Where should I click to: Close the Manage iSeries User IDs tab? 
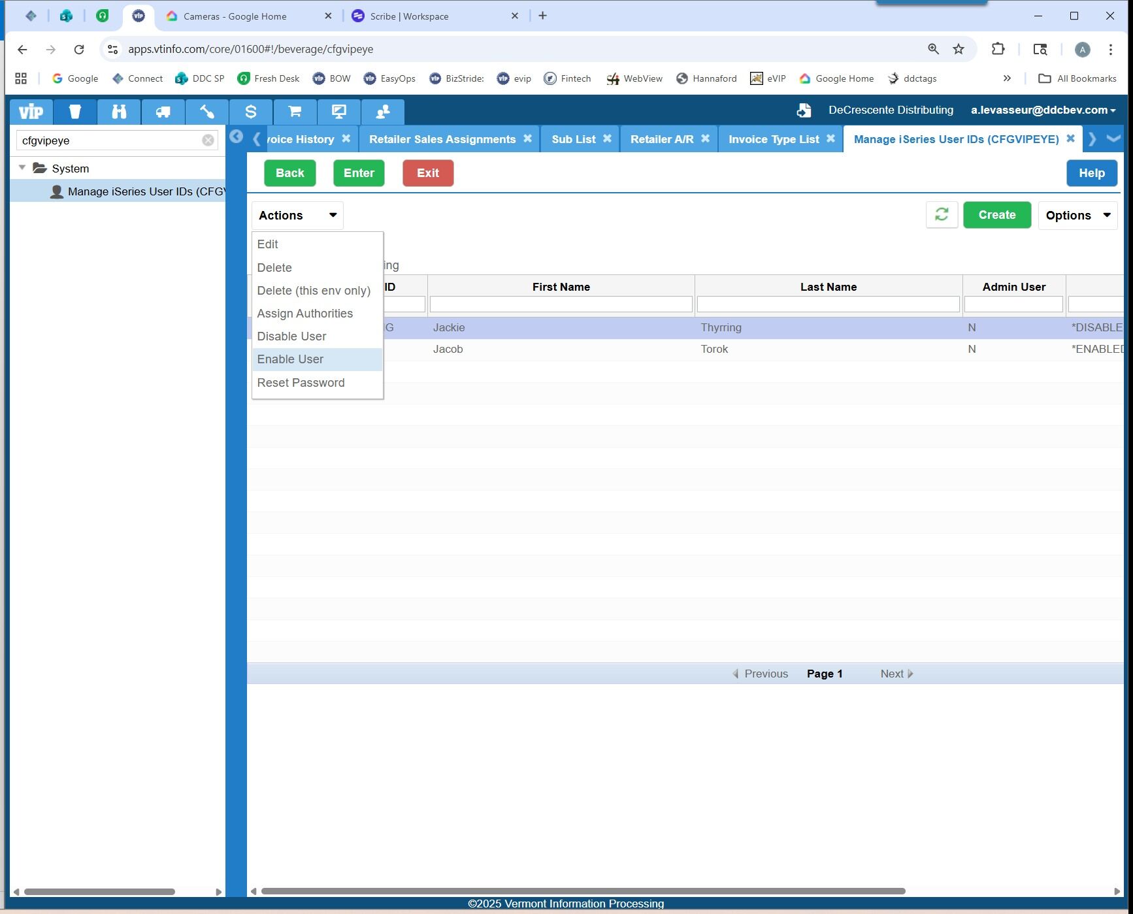click(x=1071, y=139)
